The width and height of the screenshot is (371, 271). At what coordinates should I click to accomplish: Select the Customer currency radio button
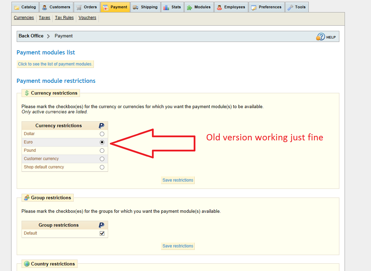[x=102, y=159]
